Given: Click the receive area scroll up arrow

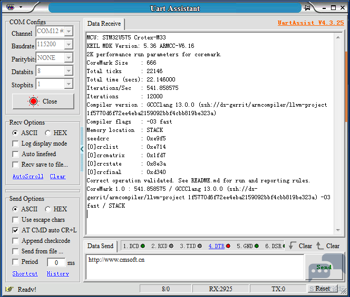Looking at the screenshot, I should coord(338,37).
